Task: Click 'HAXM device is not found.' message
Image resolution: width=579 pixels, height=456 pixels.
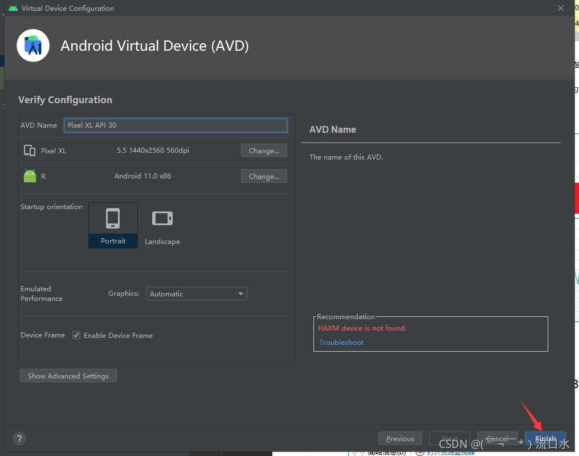Action: [362, 328]
